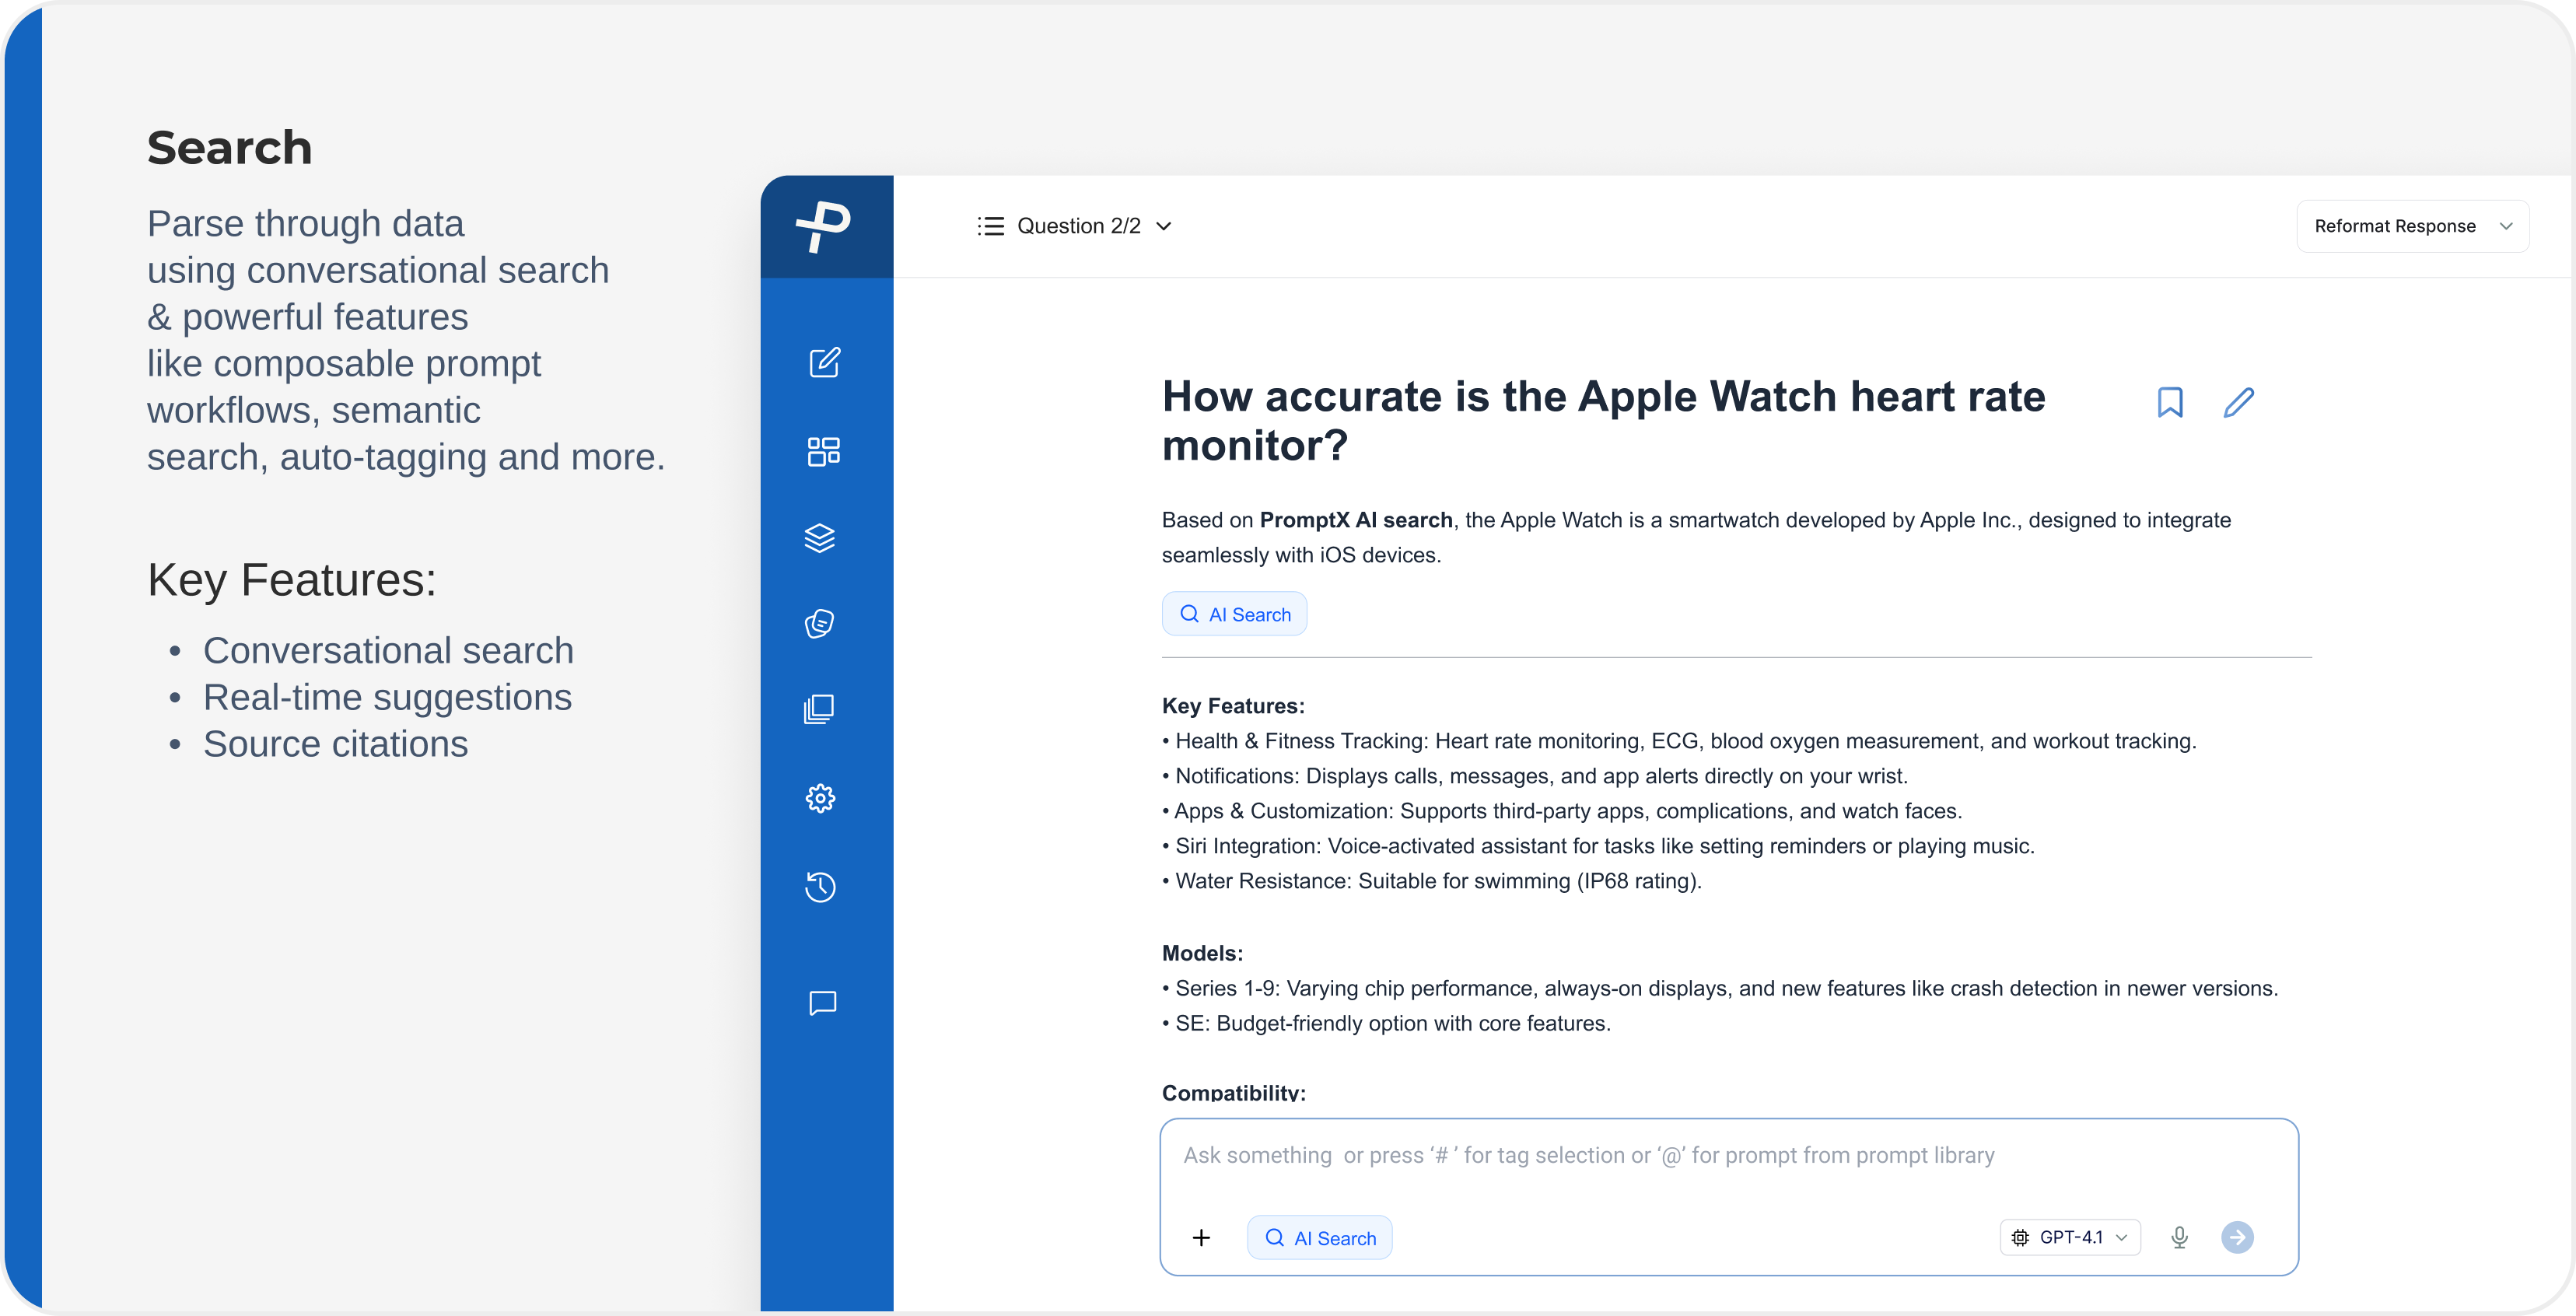Click the AI Search tag under answer
2576x1316 pixels.
(1234, 614)
